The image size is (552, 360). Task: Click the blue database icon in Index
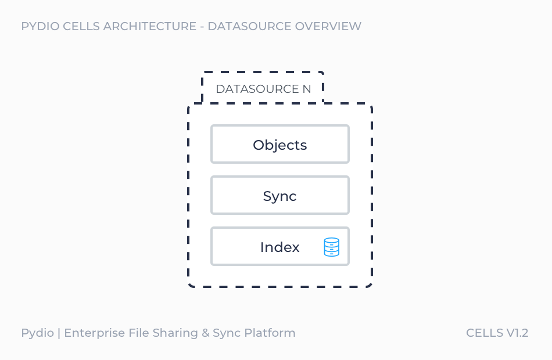click(x=331, y=247)
